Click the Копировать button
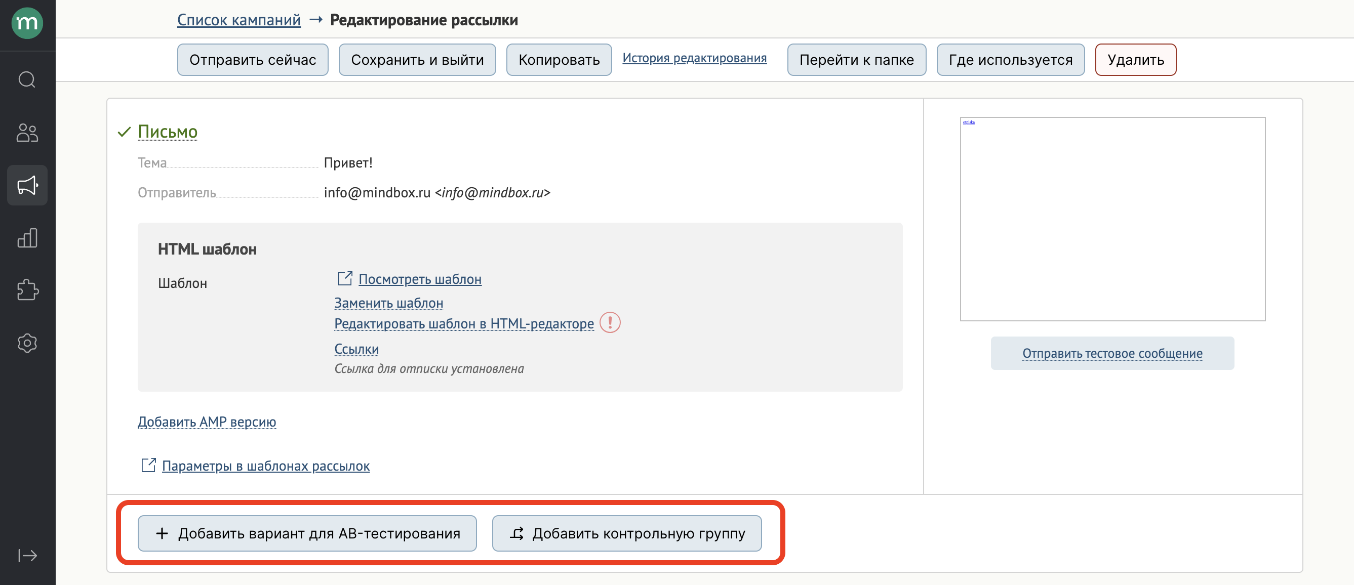Image resolution: width=1354 pixels, height=585 pixels. tap(559, 60)
